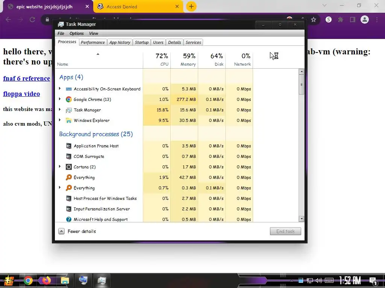
Task: Switch to the App history tab
Action: (120, 42)
